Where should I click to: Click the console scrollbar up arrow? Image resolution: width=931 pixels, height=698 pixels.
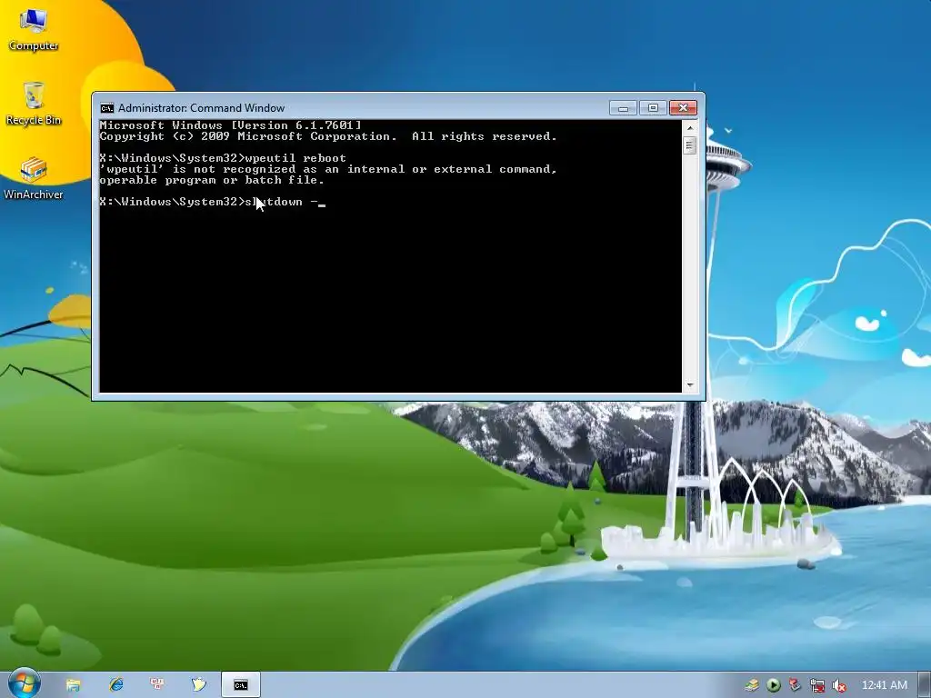689,127
